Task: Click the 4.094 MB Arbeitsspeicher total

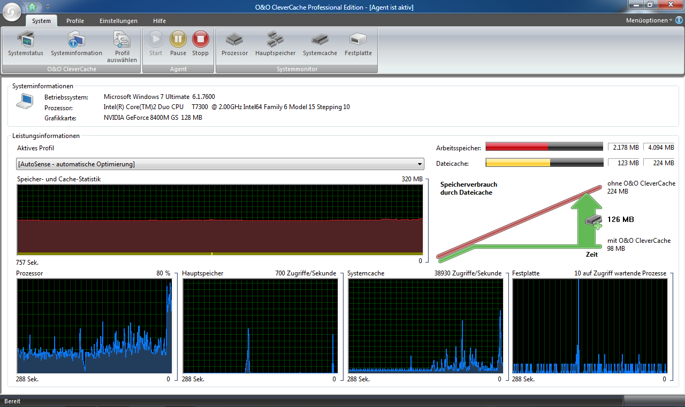Action: pos(659,147)
